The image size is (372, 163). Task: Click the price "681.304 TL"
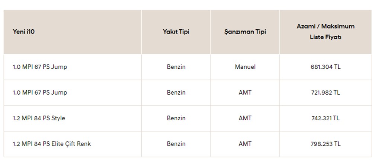click(325, 67)
